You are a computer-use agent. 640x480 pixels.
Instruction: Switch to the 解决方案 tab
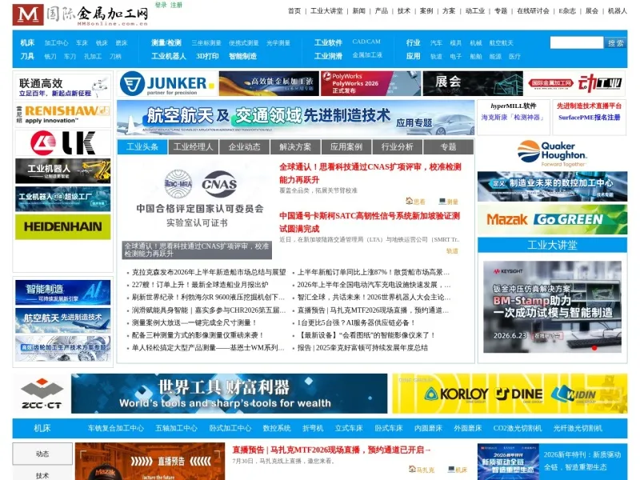pos(295,147)
